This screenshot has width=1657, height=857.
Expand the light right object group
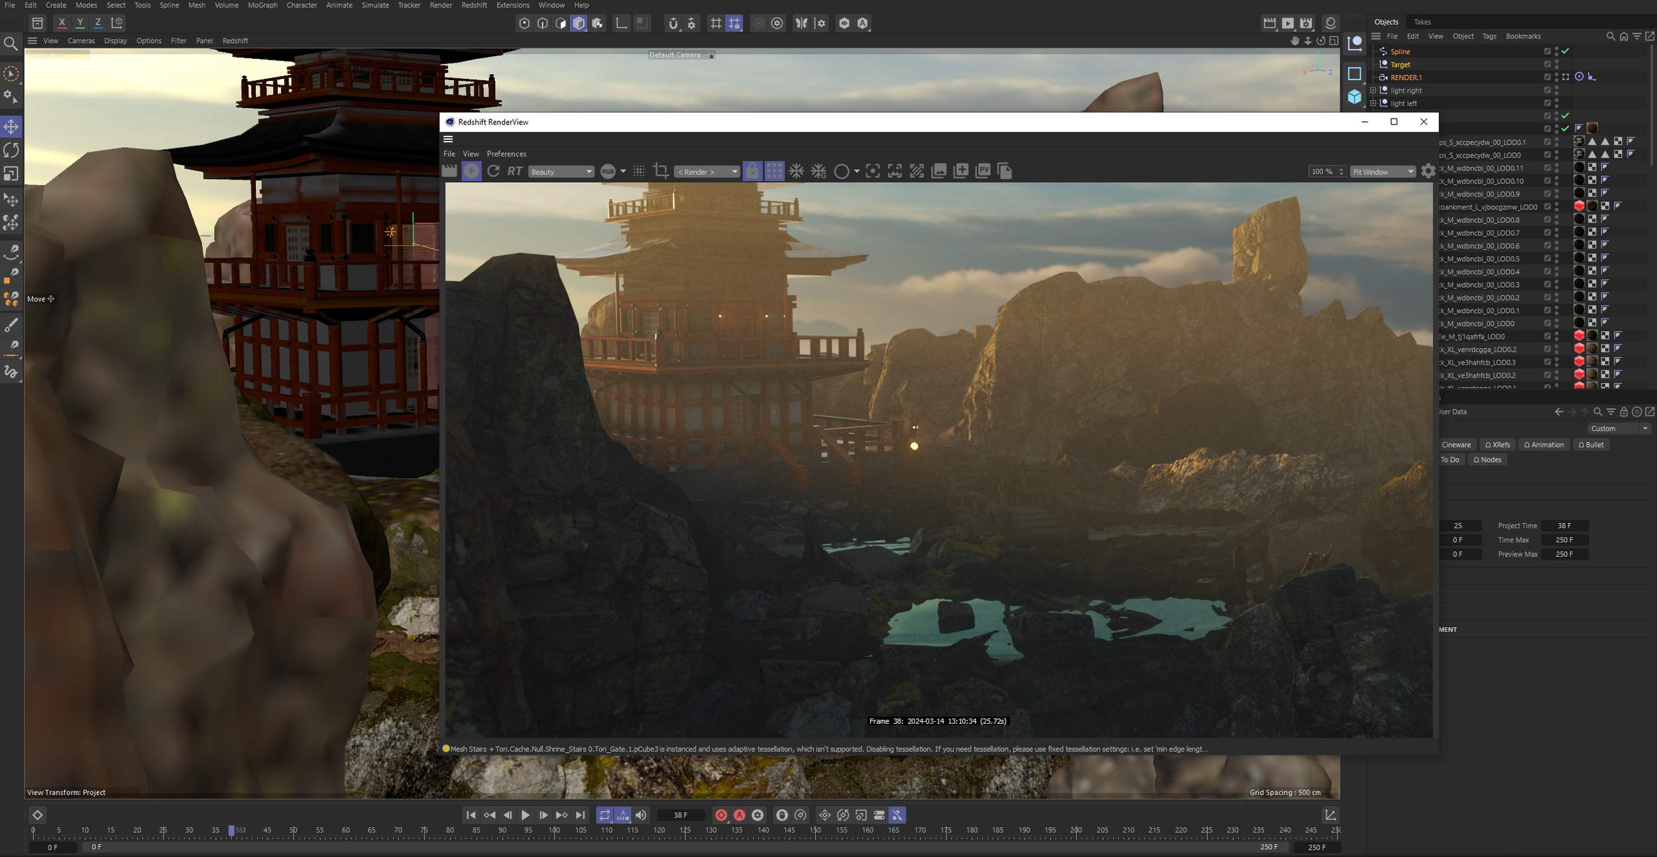(1373, 90)
